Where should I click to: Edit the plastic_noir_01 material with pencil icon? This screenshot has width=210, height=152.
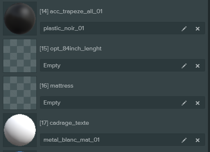click(x=184, y=28)
